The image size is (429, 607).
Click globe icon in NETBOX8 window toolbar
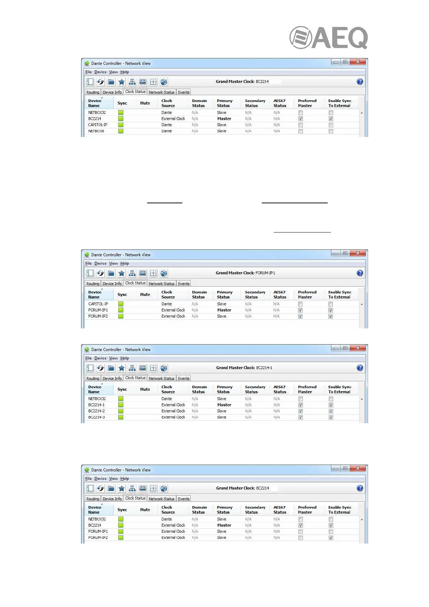164,82
